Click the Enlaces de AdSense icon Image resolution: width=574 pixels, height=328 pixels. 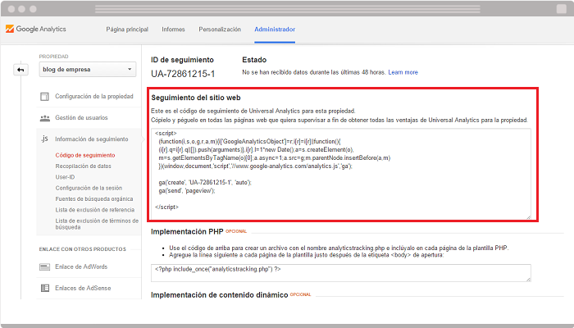point(44,288)
